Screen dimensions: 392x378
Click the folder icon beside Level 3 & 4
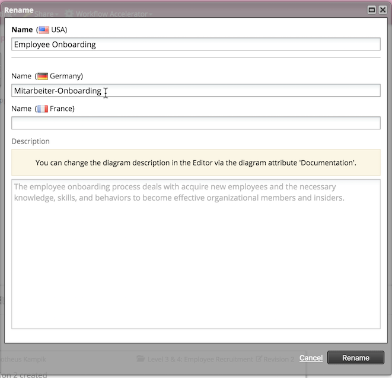pyautogui.click(x=141, y=359)
